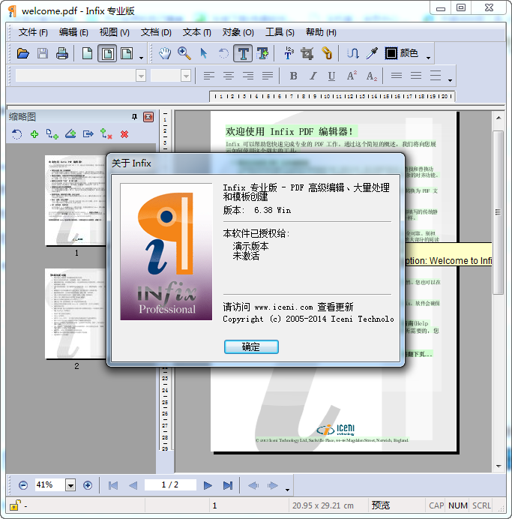Image resolution: width=512 pixels, height=519 pixels.
Task: Select the single page layout icon
Action: [87, 53]
